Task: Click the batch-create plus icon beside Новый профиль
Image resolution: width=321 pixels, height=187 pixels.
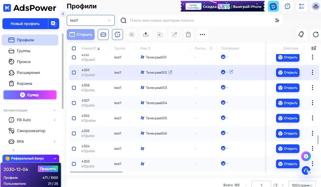Action: point(53,23)
